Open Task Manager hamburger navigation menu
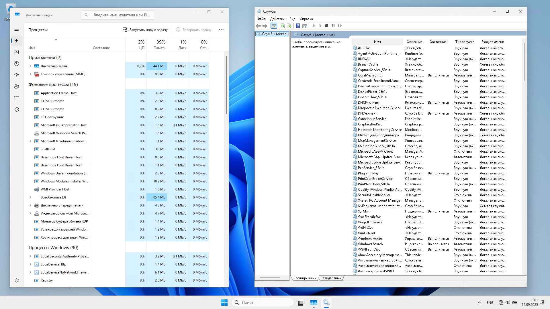 [x=17, y=29]
